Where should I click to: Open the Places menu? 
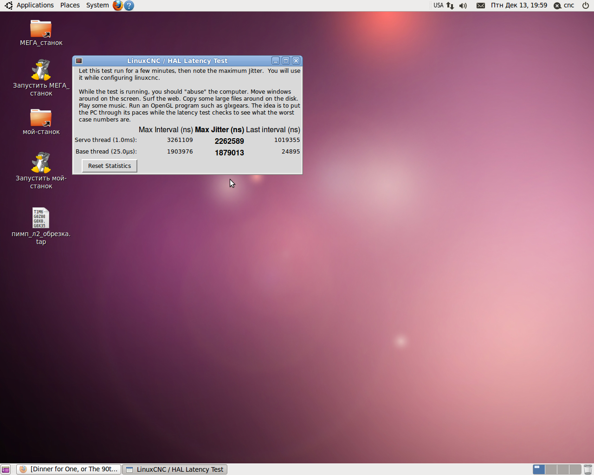point(70,5)
